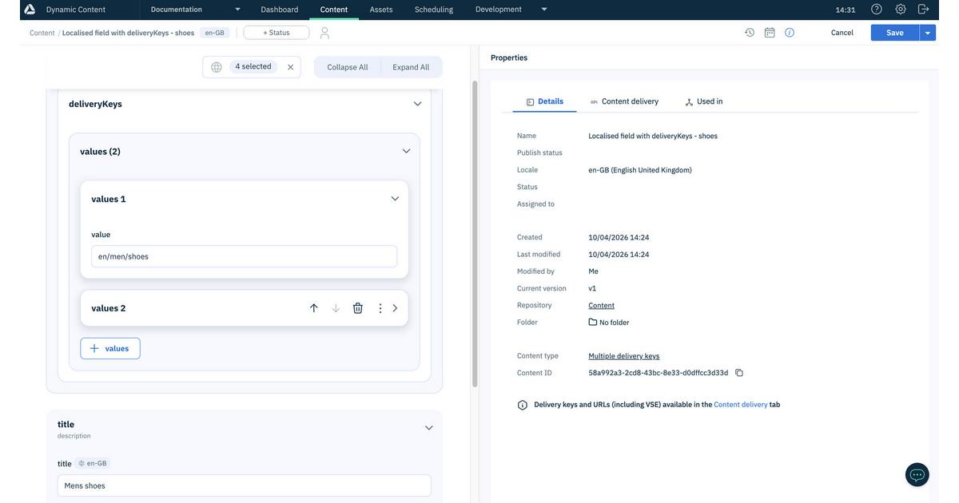Open the scheduling calendar icon
Viewport: 959px width, 503px height.
tap(770, 33)
